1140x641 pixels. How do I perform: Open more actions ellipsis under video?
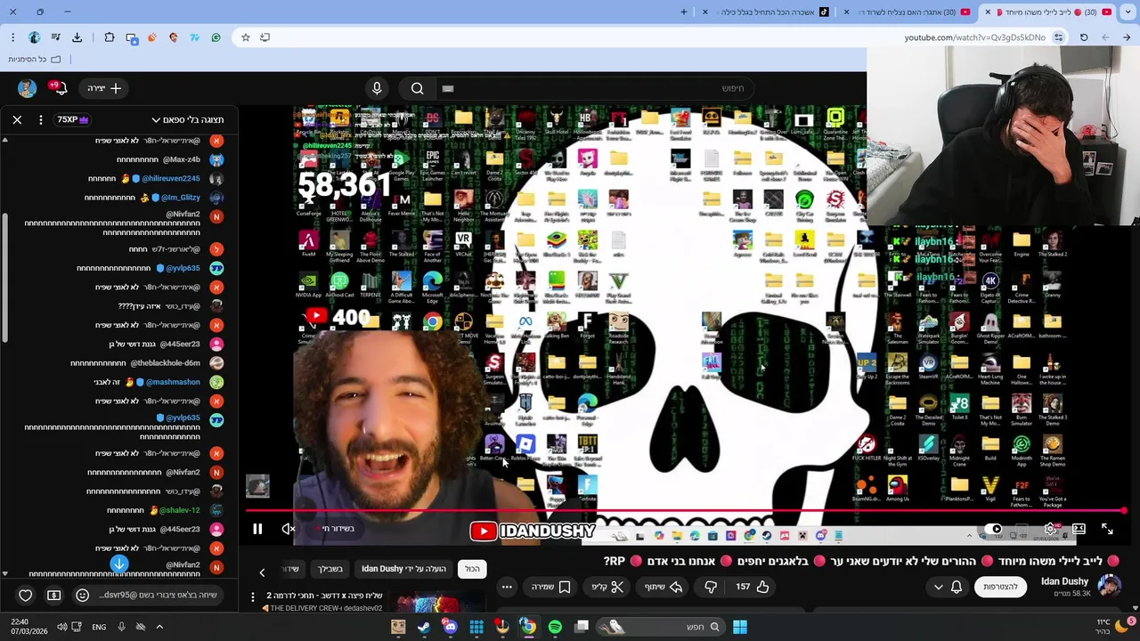[x=507, y=587]
